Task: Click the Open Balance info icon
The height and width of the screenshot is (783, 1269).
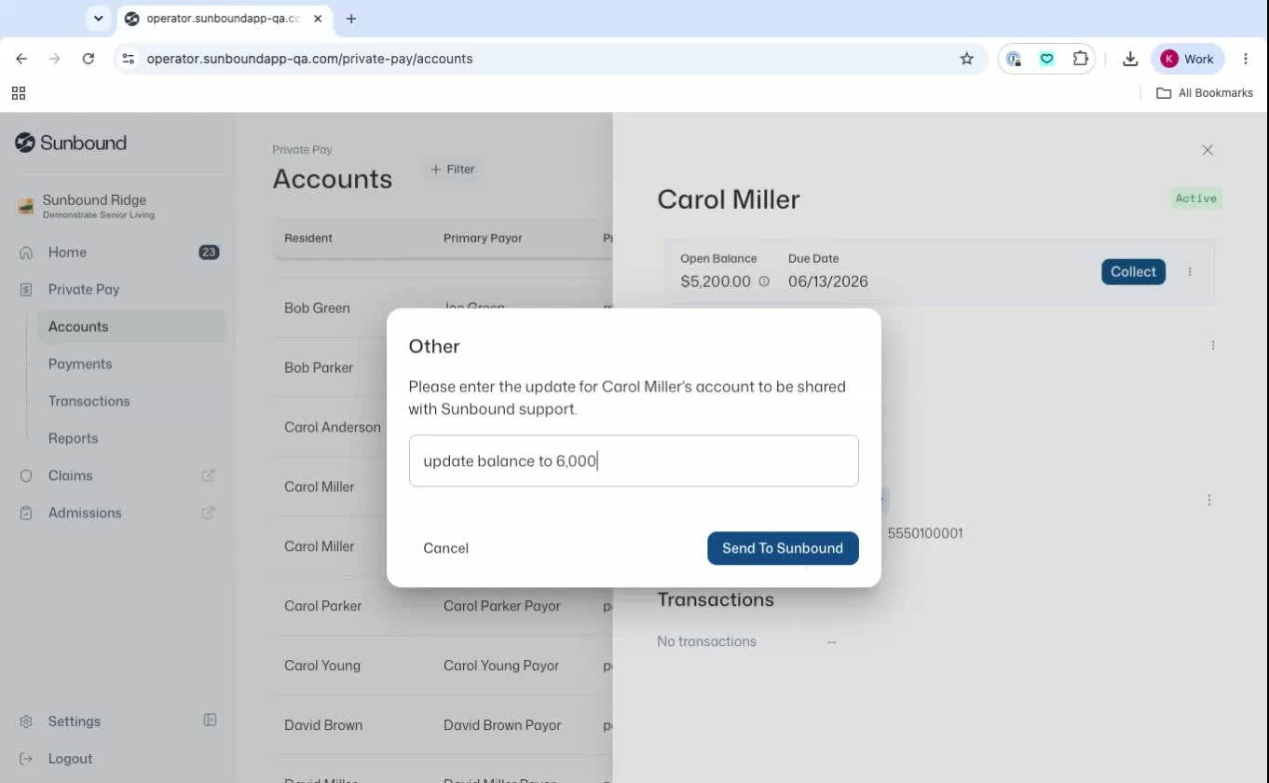Action: [764, 282]
